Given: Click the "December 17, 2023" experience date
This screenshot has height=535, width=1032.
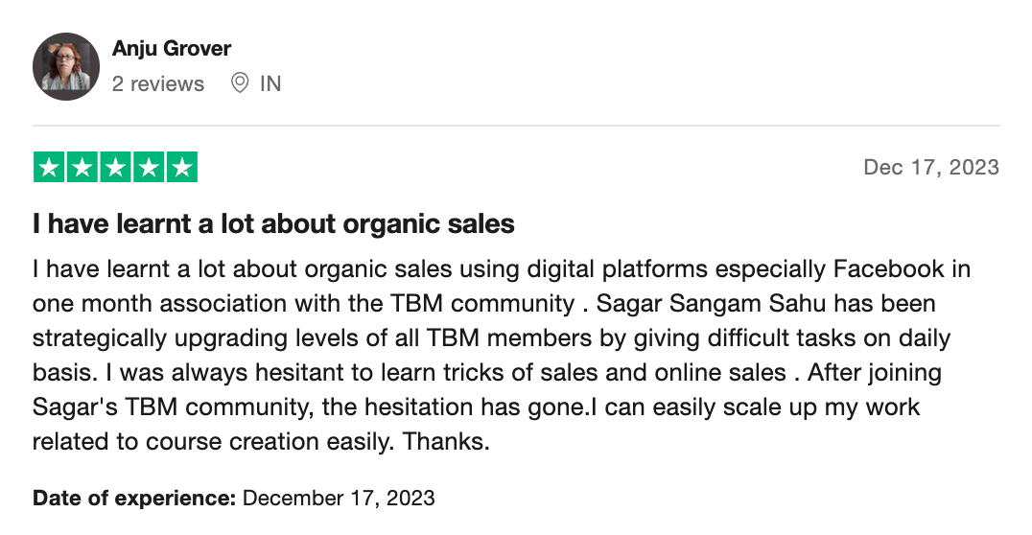Looking at the screenshot, I should [x=339, y=499].
